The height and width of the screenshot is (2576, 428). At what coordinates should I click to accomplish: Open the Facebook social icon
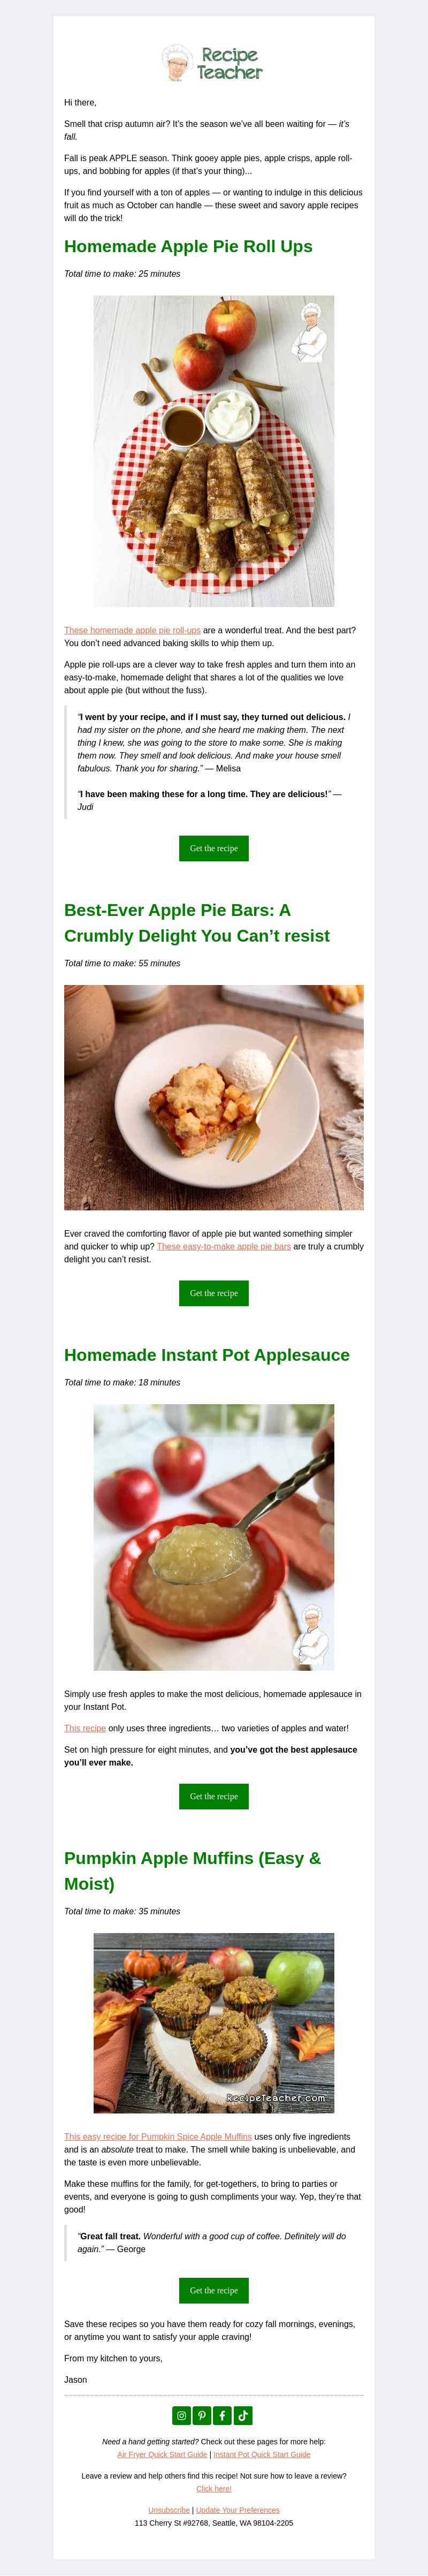point(223,2416)
